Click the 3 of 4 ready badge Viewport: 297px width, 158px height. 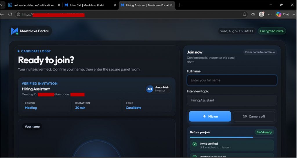pos(264,132)
